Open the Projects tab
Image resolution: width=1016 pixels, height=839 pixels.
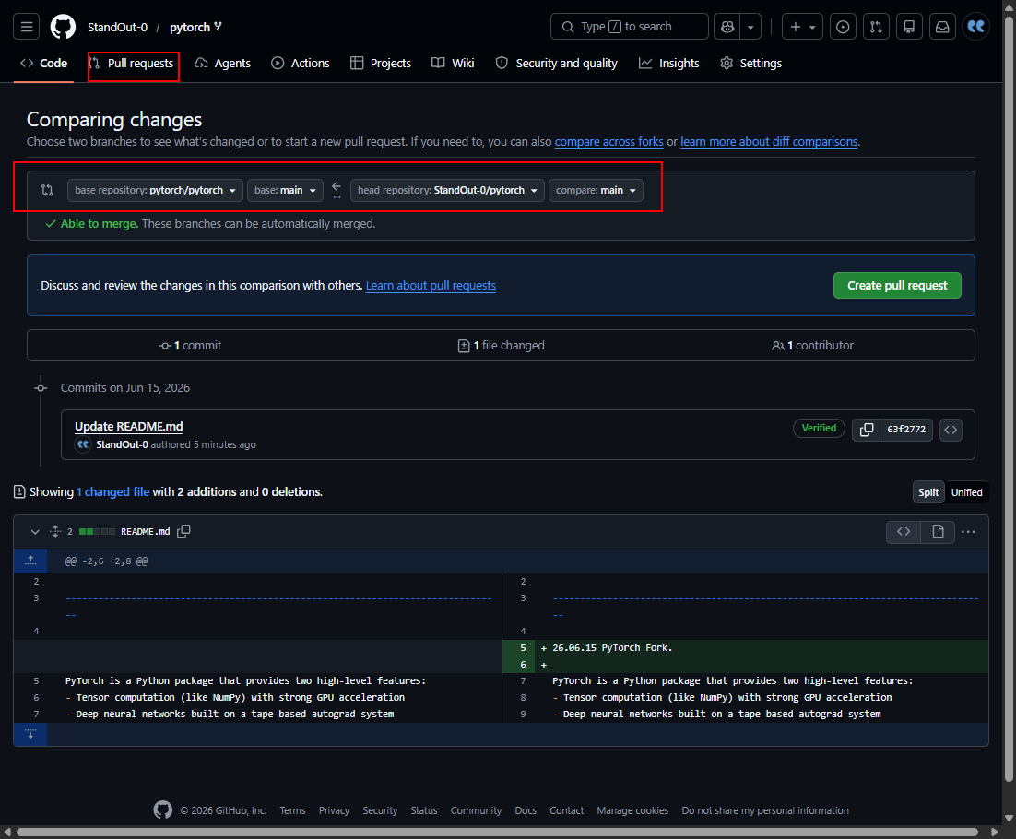[x=381, y=63]
